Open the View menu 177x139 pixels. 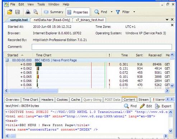(x=31, y=4)
